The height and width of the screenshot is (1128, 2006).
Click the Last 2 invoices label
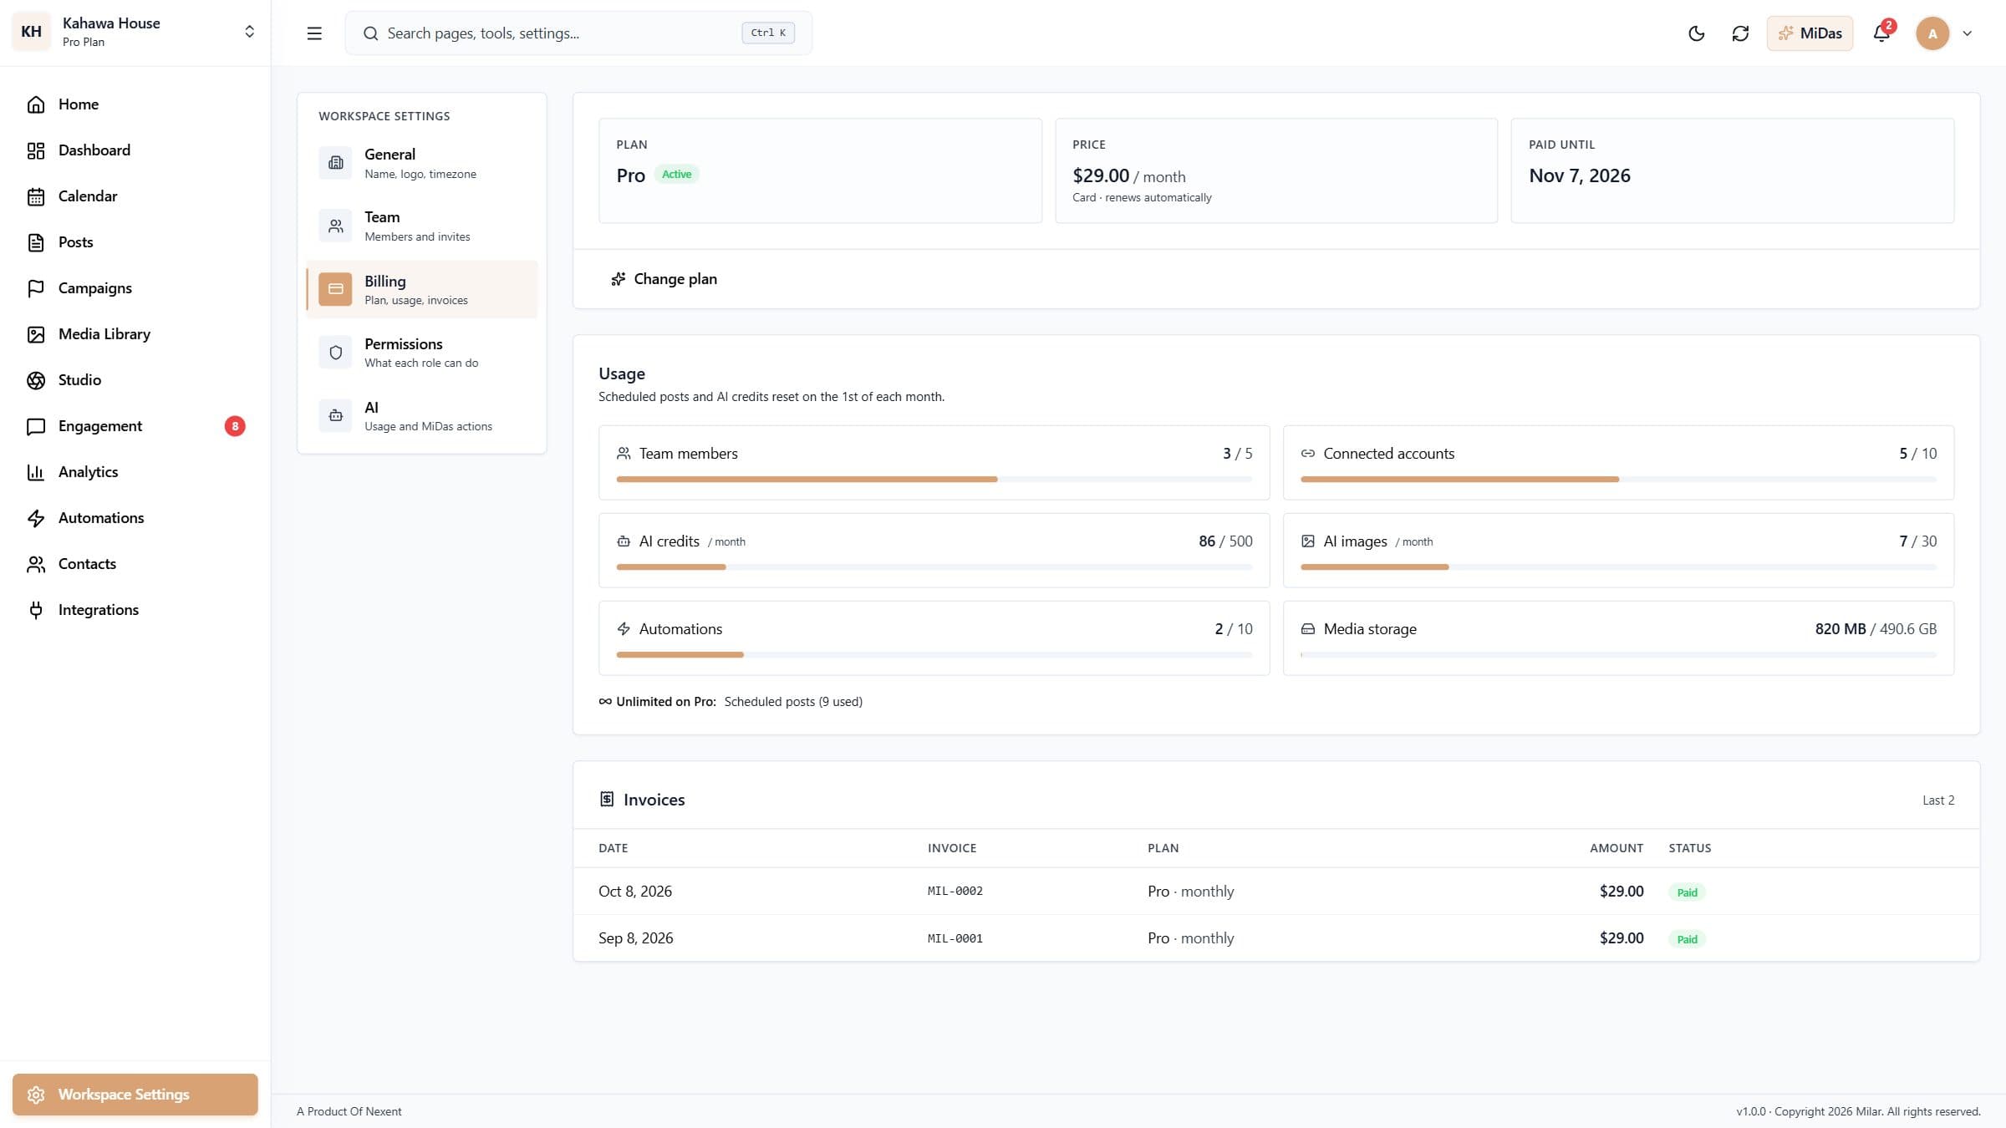click(1938, 800)
